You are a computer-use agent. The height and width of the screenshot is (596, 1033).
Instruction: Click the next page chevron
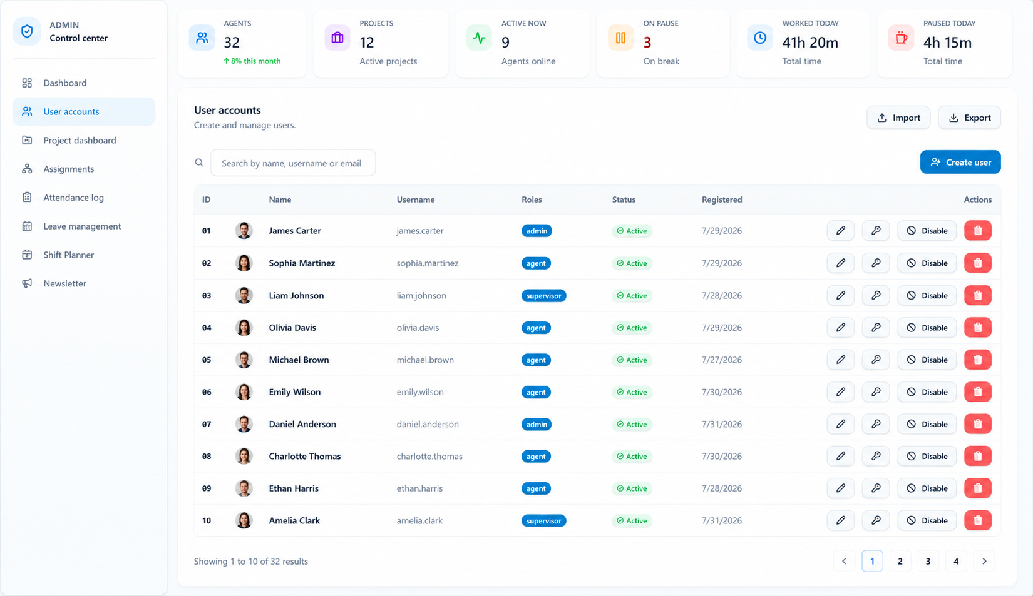984,562
